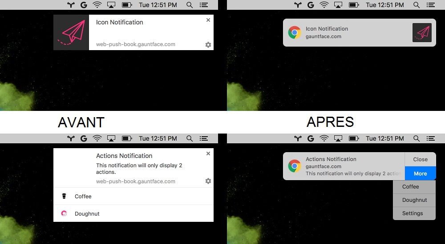445x244 pixels.
Task: Open Notification Center icon in top-left screenshot menu bar
Action: point(203,5)
